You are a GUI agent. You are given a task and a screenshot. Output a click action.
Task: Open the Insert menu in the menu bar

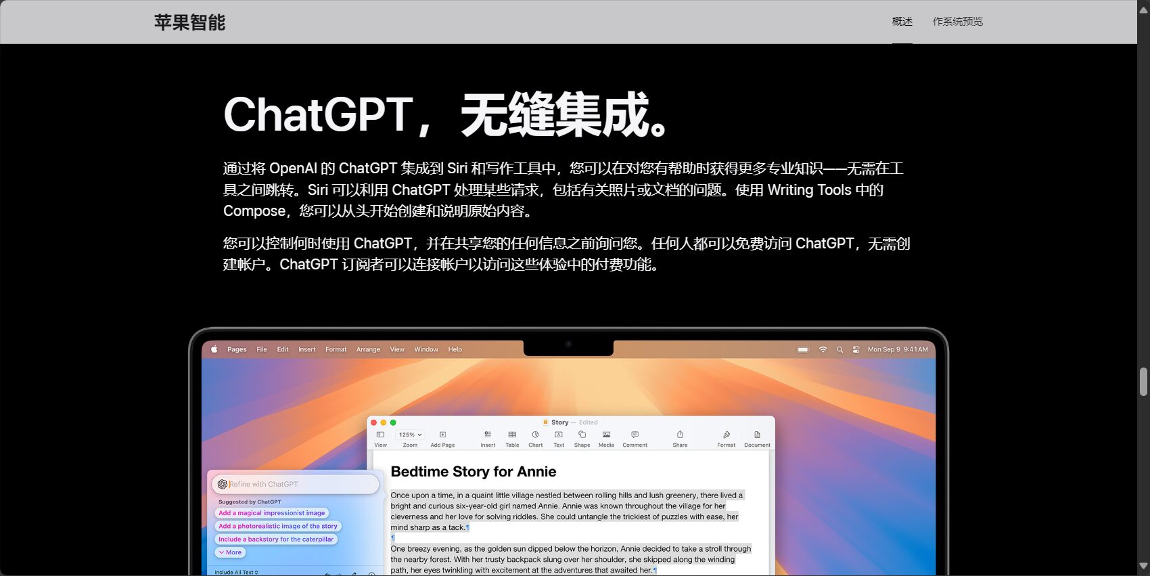click(x=307, y=350)
